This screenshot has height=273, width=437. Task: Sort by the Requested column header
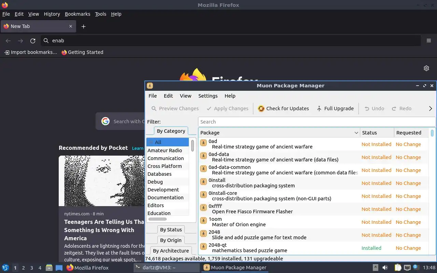coord(411,133)
